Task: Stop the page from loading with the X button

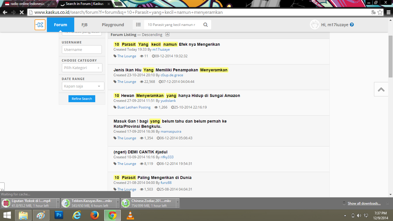Action: pos(21,12)
